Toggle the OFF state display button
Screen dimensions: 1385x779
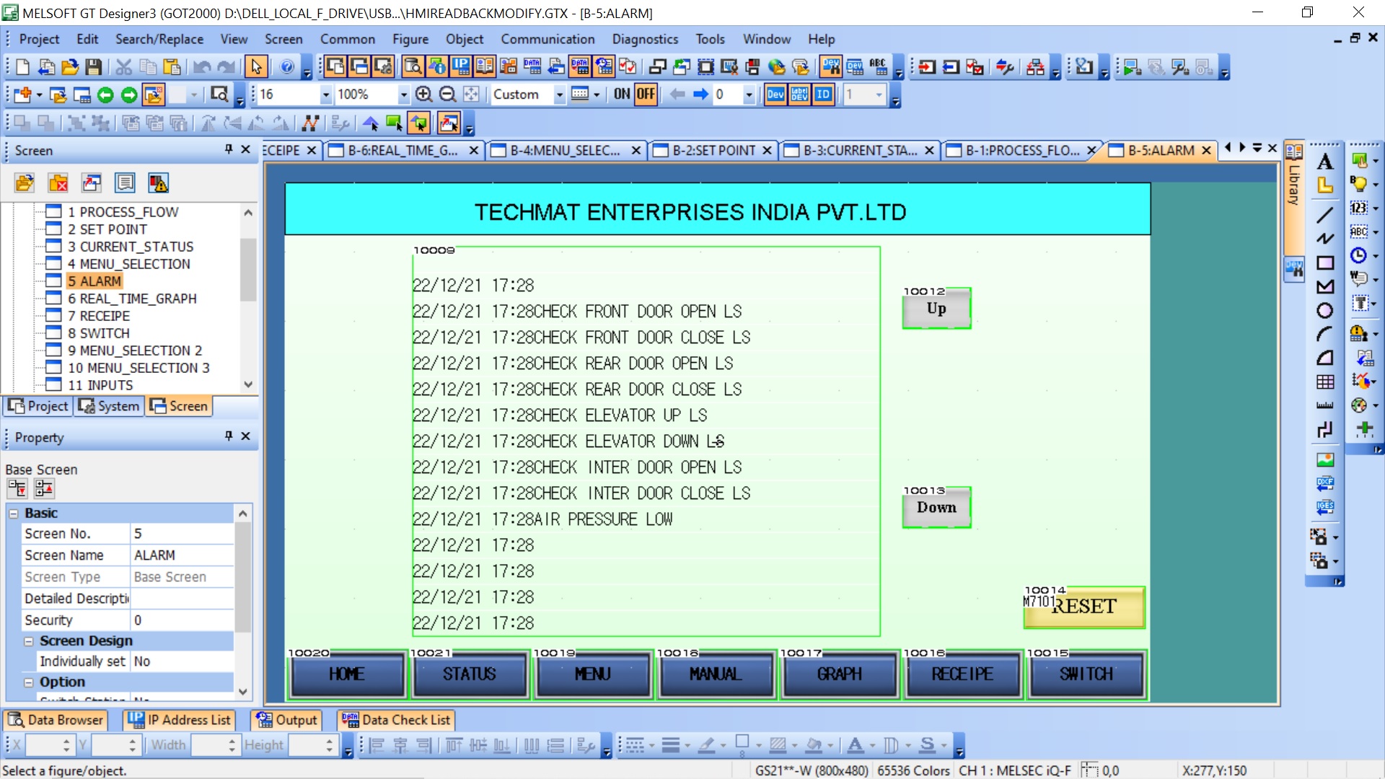click(x=646, y=94)
